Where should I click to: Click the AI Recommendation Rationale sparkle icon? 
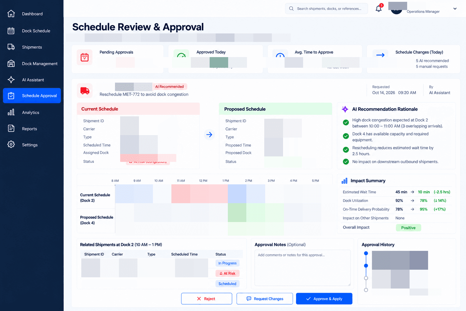345,109
